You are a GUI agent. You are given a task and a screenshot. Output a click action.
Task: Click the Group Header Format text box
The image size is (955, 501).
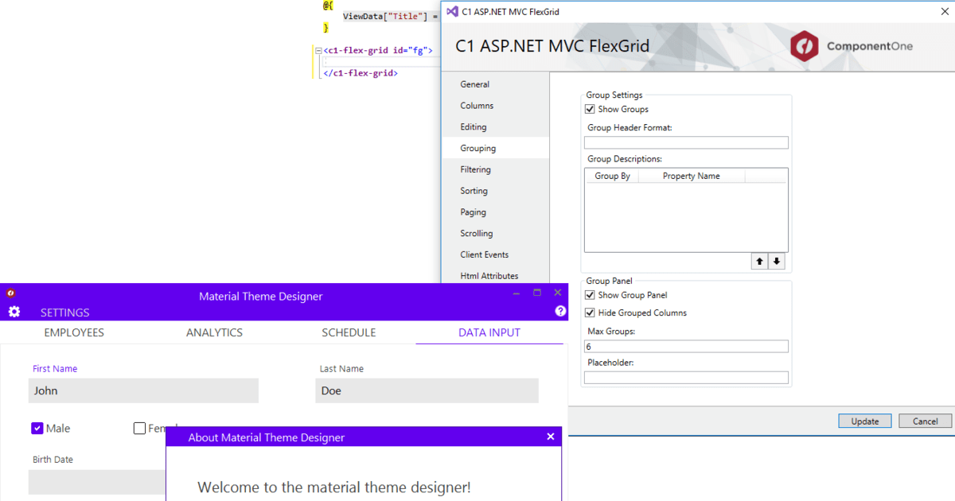click(685, 142)
